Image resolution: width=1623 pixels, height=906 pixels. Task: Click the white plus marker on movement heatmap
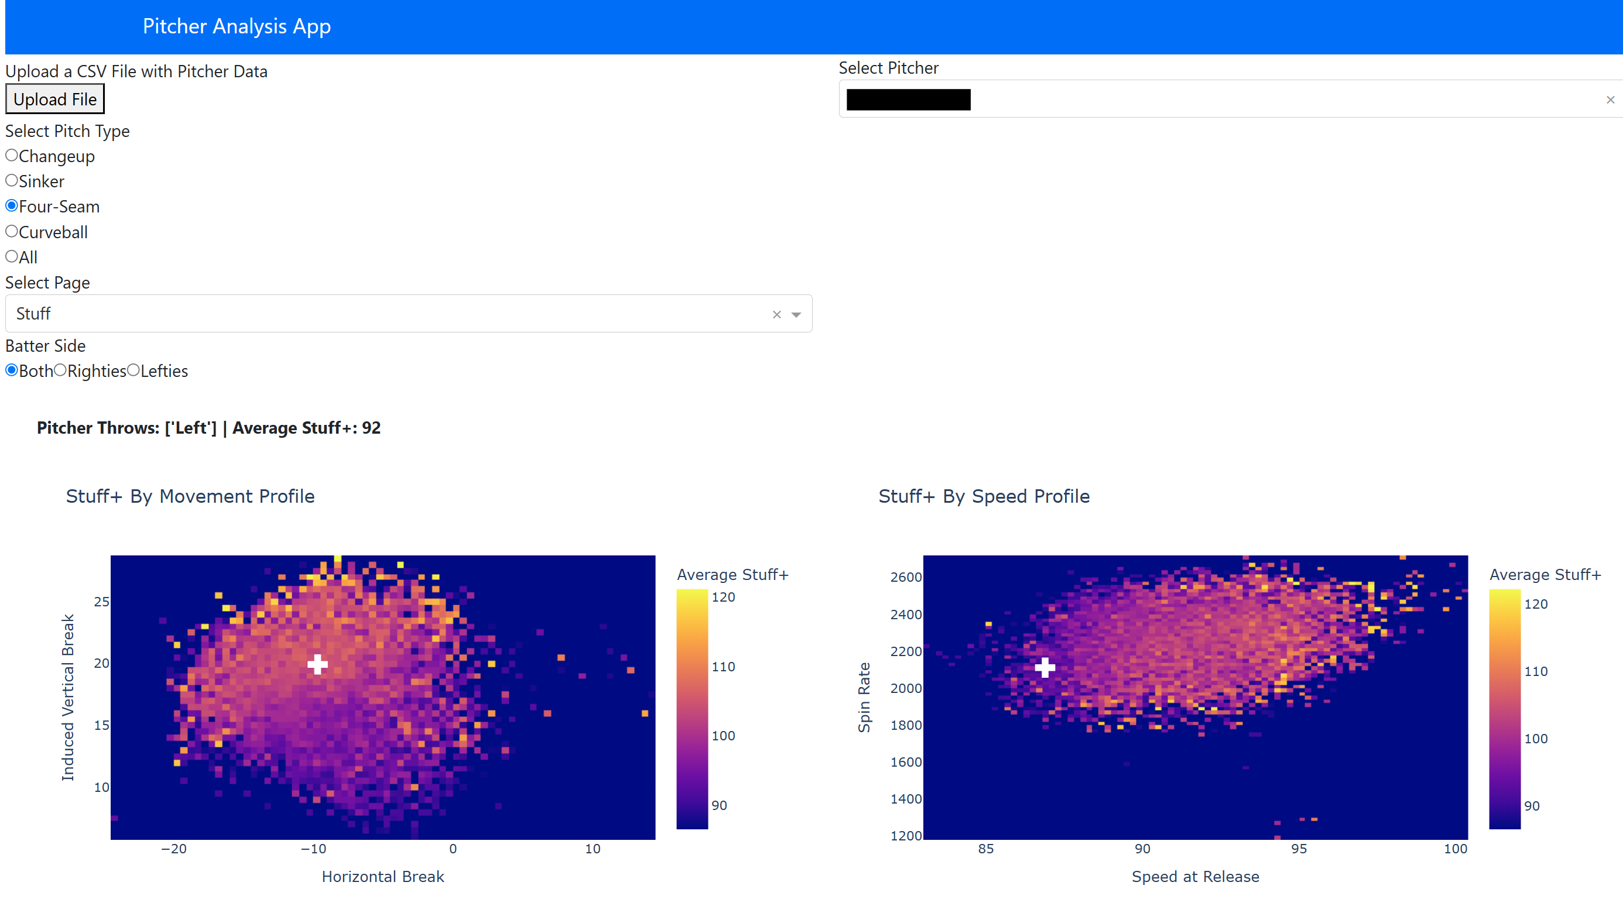point(317,665)
